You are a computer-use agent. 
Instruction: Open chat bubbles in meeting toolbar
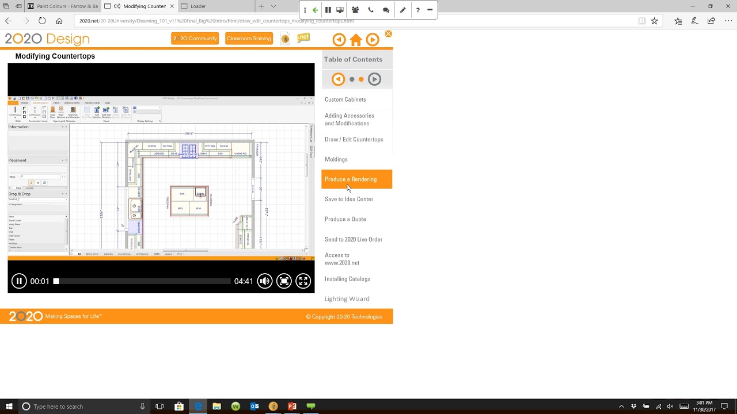386,10
